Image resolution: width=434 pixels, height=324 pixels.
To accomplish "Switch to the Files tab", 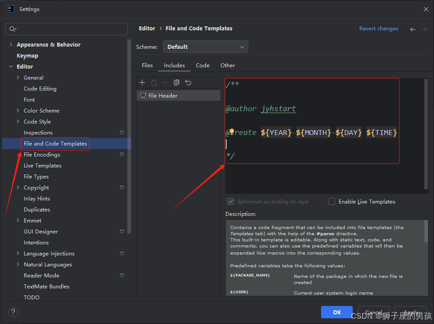I will (x=147, y=66).
